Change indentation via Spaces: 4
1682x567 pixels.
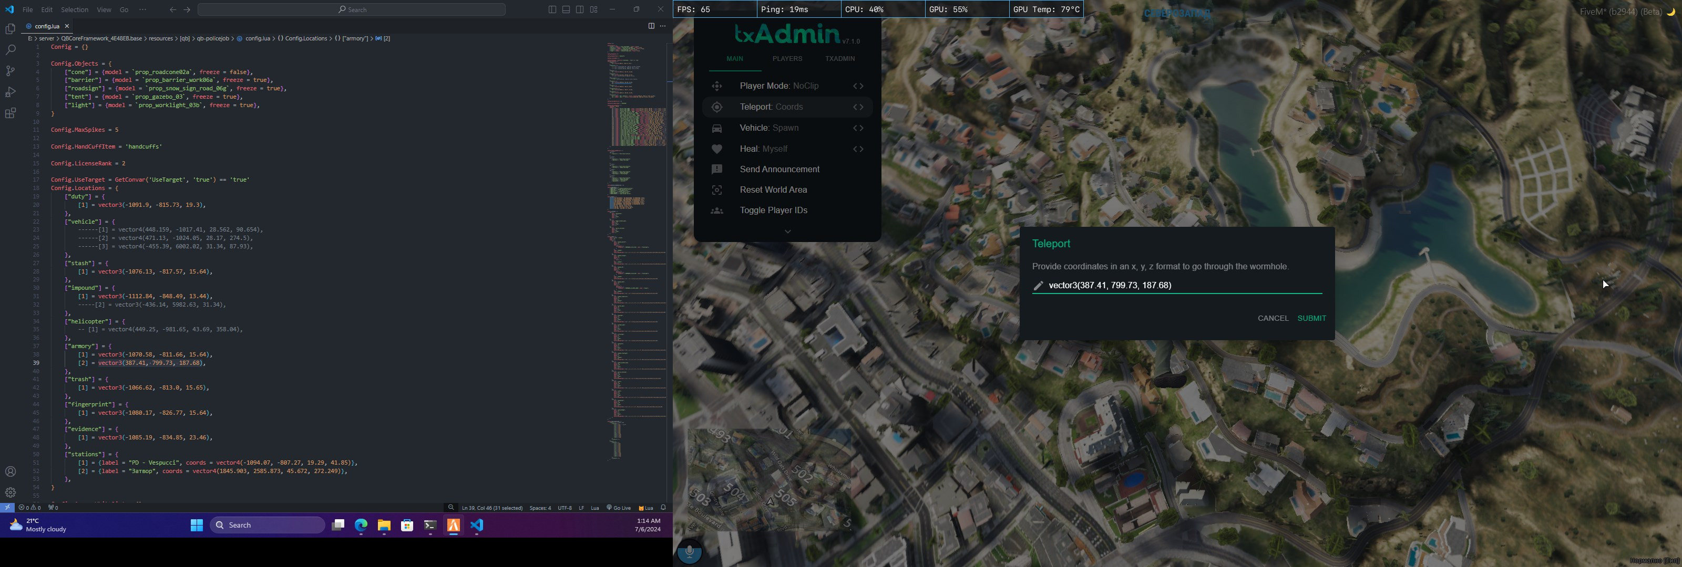coord(540,508)
